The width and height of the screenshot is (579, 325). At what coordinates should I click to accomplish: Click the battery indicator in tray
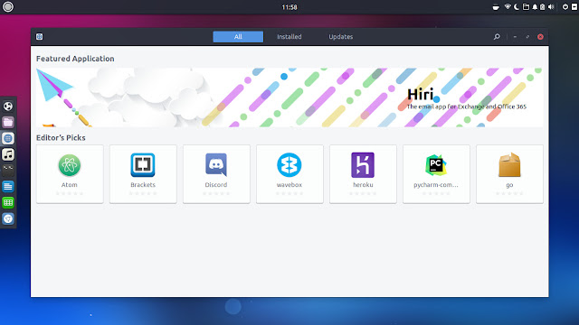pos(543,7)
